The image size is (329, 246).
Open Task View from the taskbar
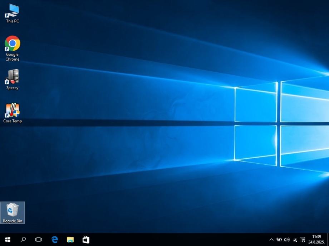[39, 240]
